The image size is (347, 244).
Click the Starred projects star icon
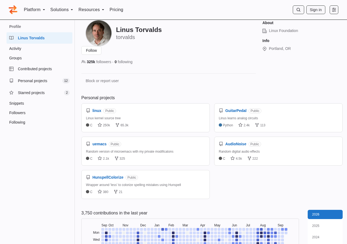click(x=11, y=93)
